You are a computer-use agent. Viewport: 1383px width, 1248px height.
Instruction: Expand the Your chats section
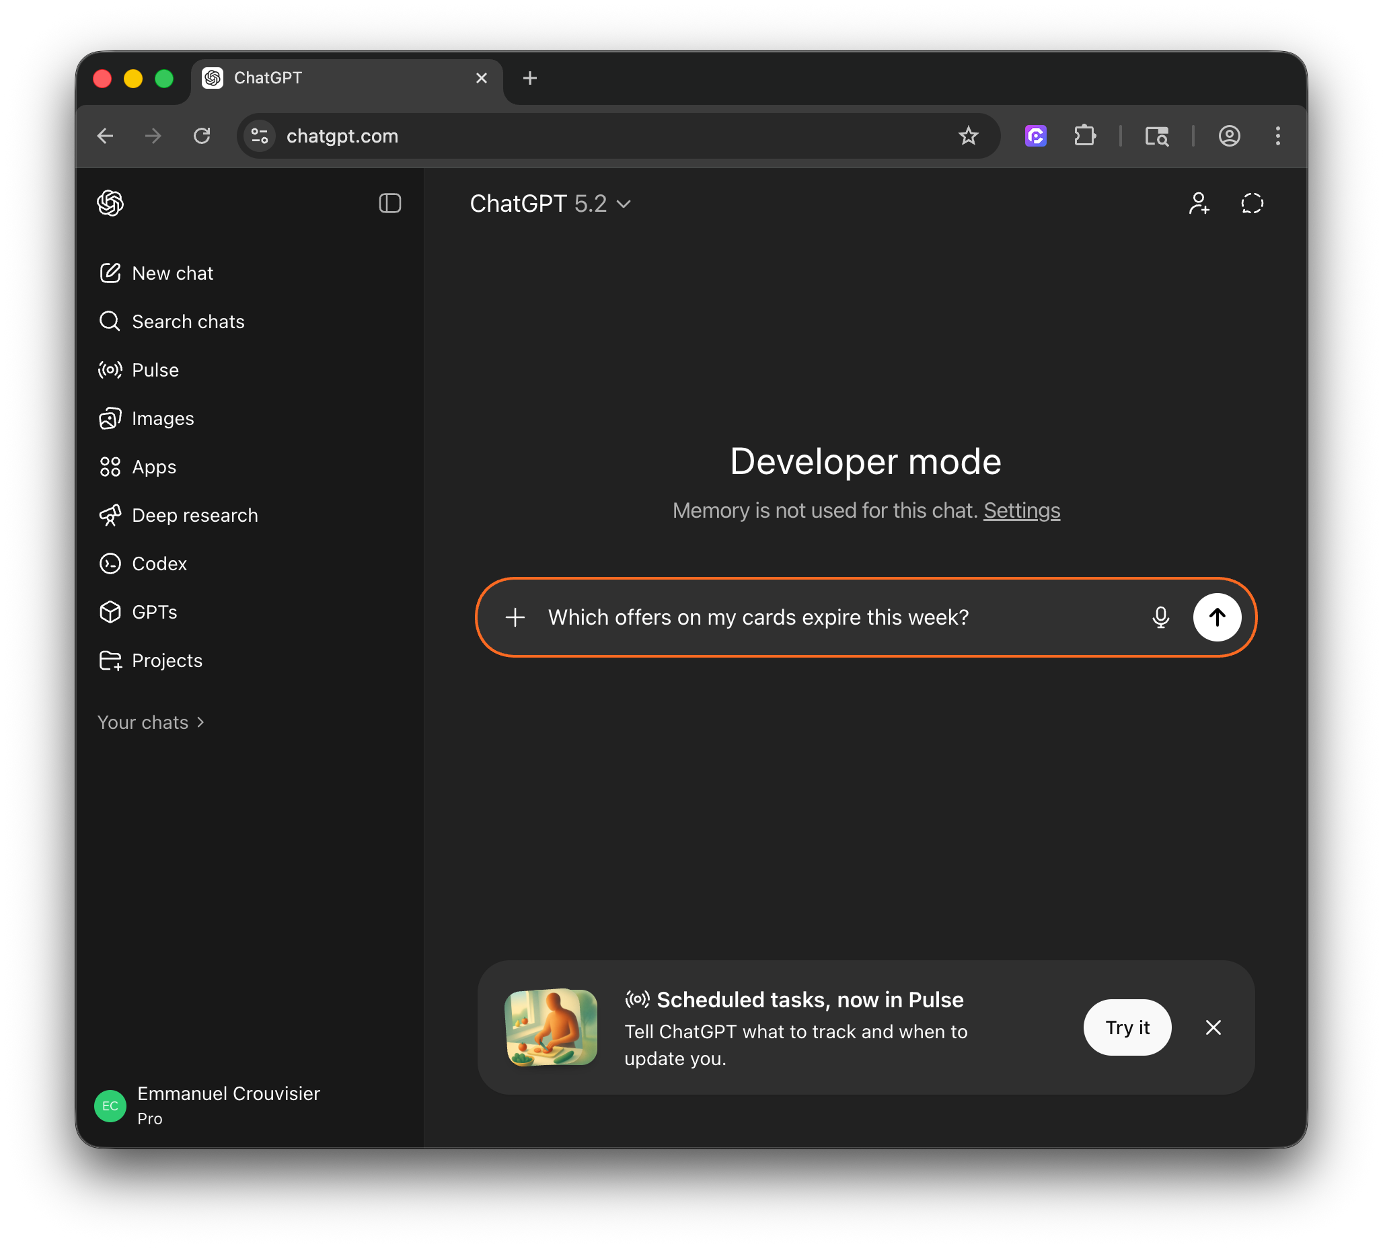tap(151, 722)
